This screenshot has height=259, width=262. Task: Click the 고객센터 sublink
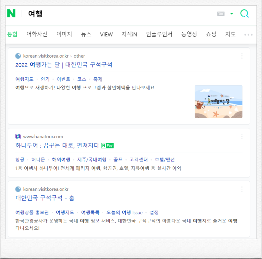pos(139,159)
